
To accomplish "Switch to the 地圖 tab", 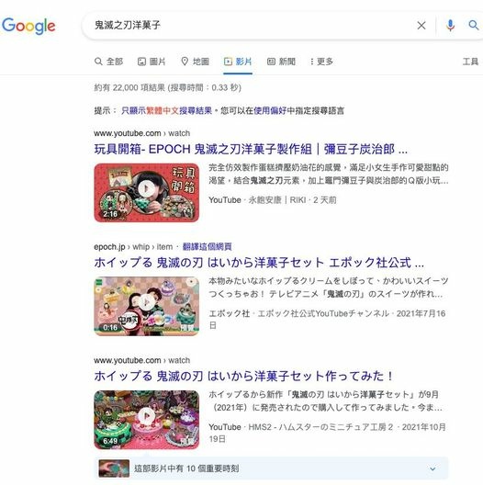I will click(x=195, y=62).
